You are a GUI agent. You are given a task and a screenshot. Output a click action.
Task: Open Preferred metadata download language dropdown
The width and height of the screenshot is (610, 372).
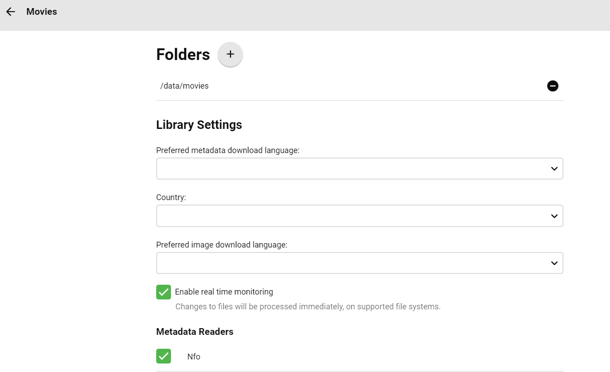tap(359, 169)
